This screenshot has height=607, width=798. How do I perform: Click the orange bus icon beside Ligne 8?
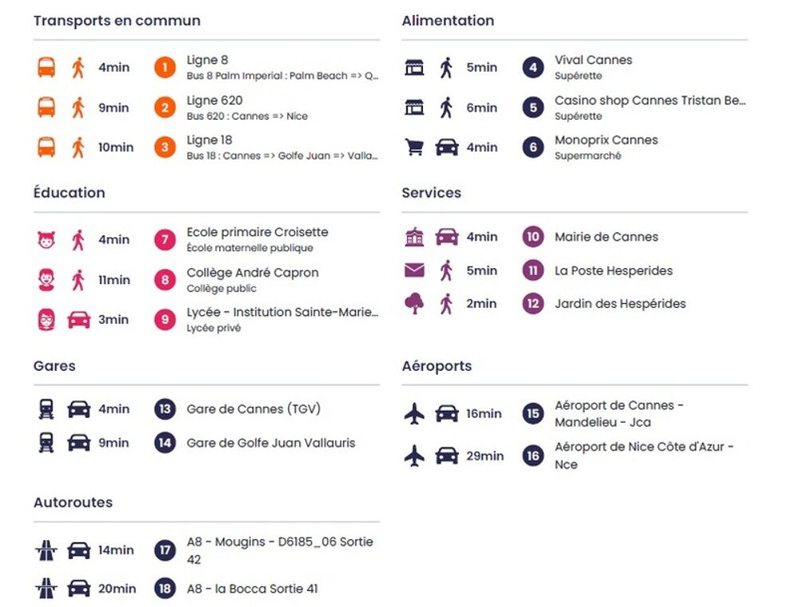[46, 67]
